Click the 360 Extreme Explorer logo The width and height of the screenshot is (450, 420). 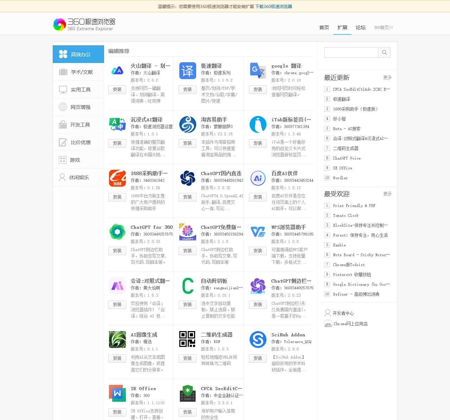click(x=84, y=24)
